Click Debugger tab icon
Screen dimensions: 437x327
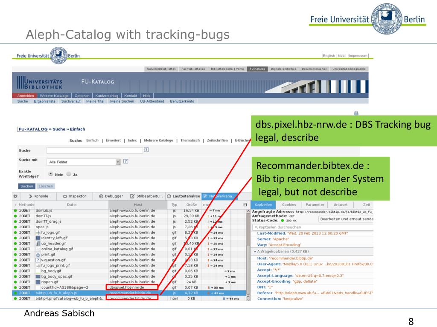tap(101, 196)
